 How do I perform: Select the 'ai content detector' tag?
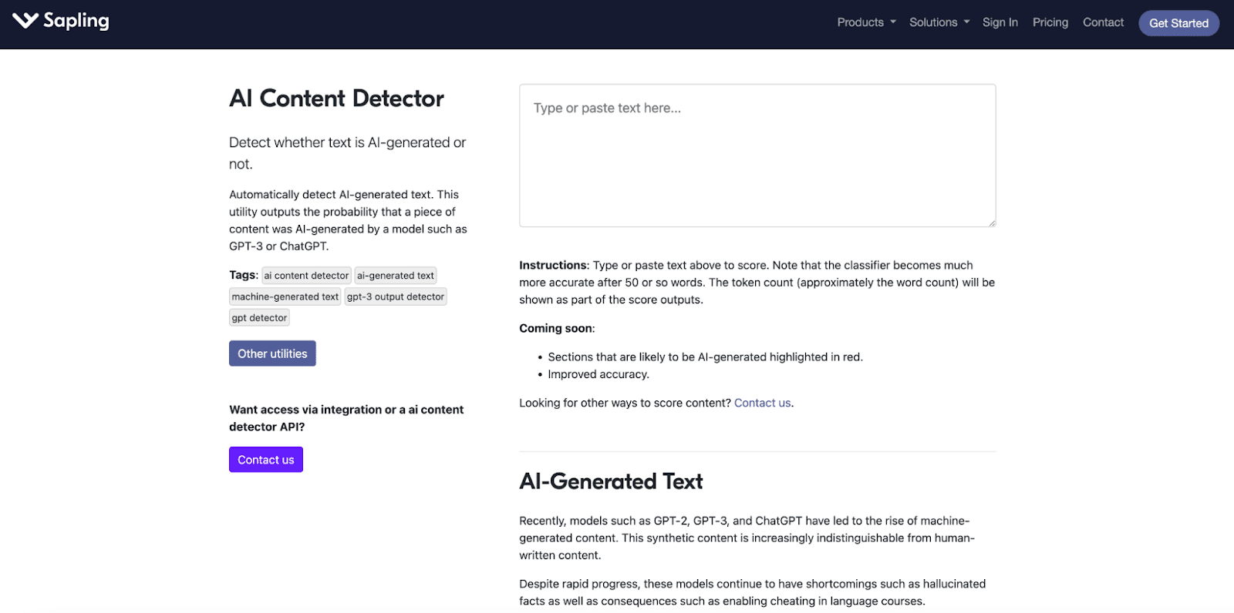click(x=306, y=276)
